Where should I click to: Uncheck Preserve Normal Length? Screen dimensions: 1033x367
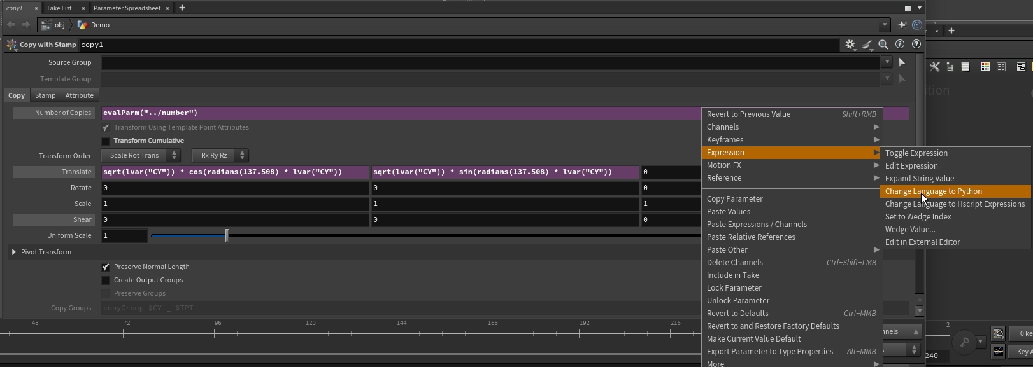pyautogui.click(x=106, y=267)
